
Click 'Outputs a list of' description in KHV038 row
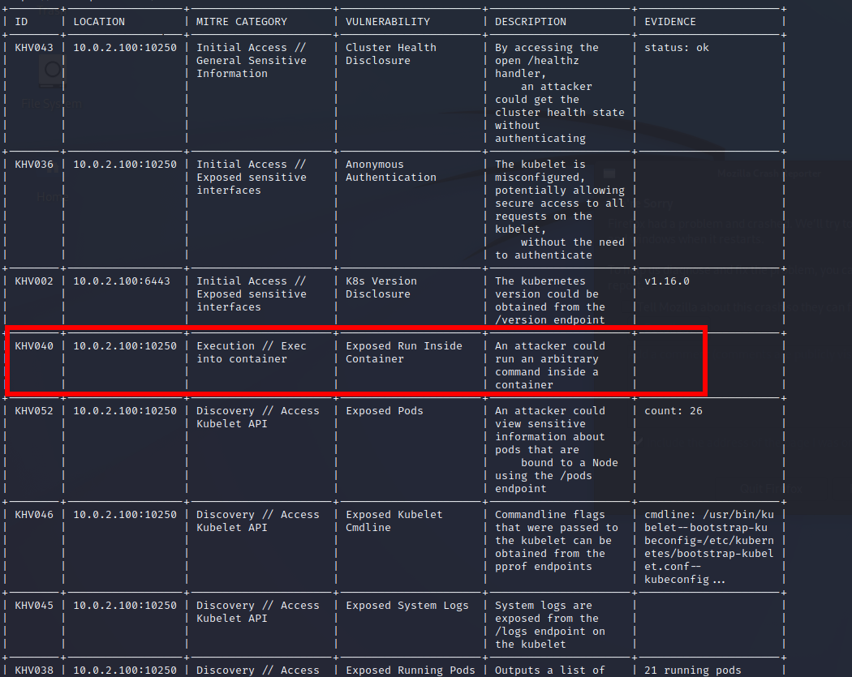tap(550, 671)
